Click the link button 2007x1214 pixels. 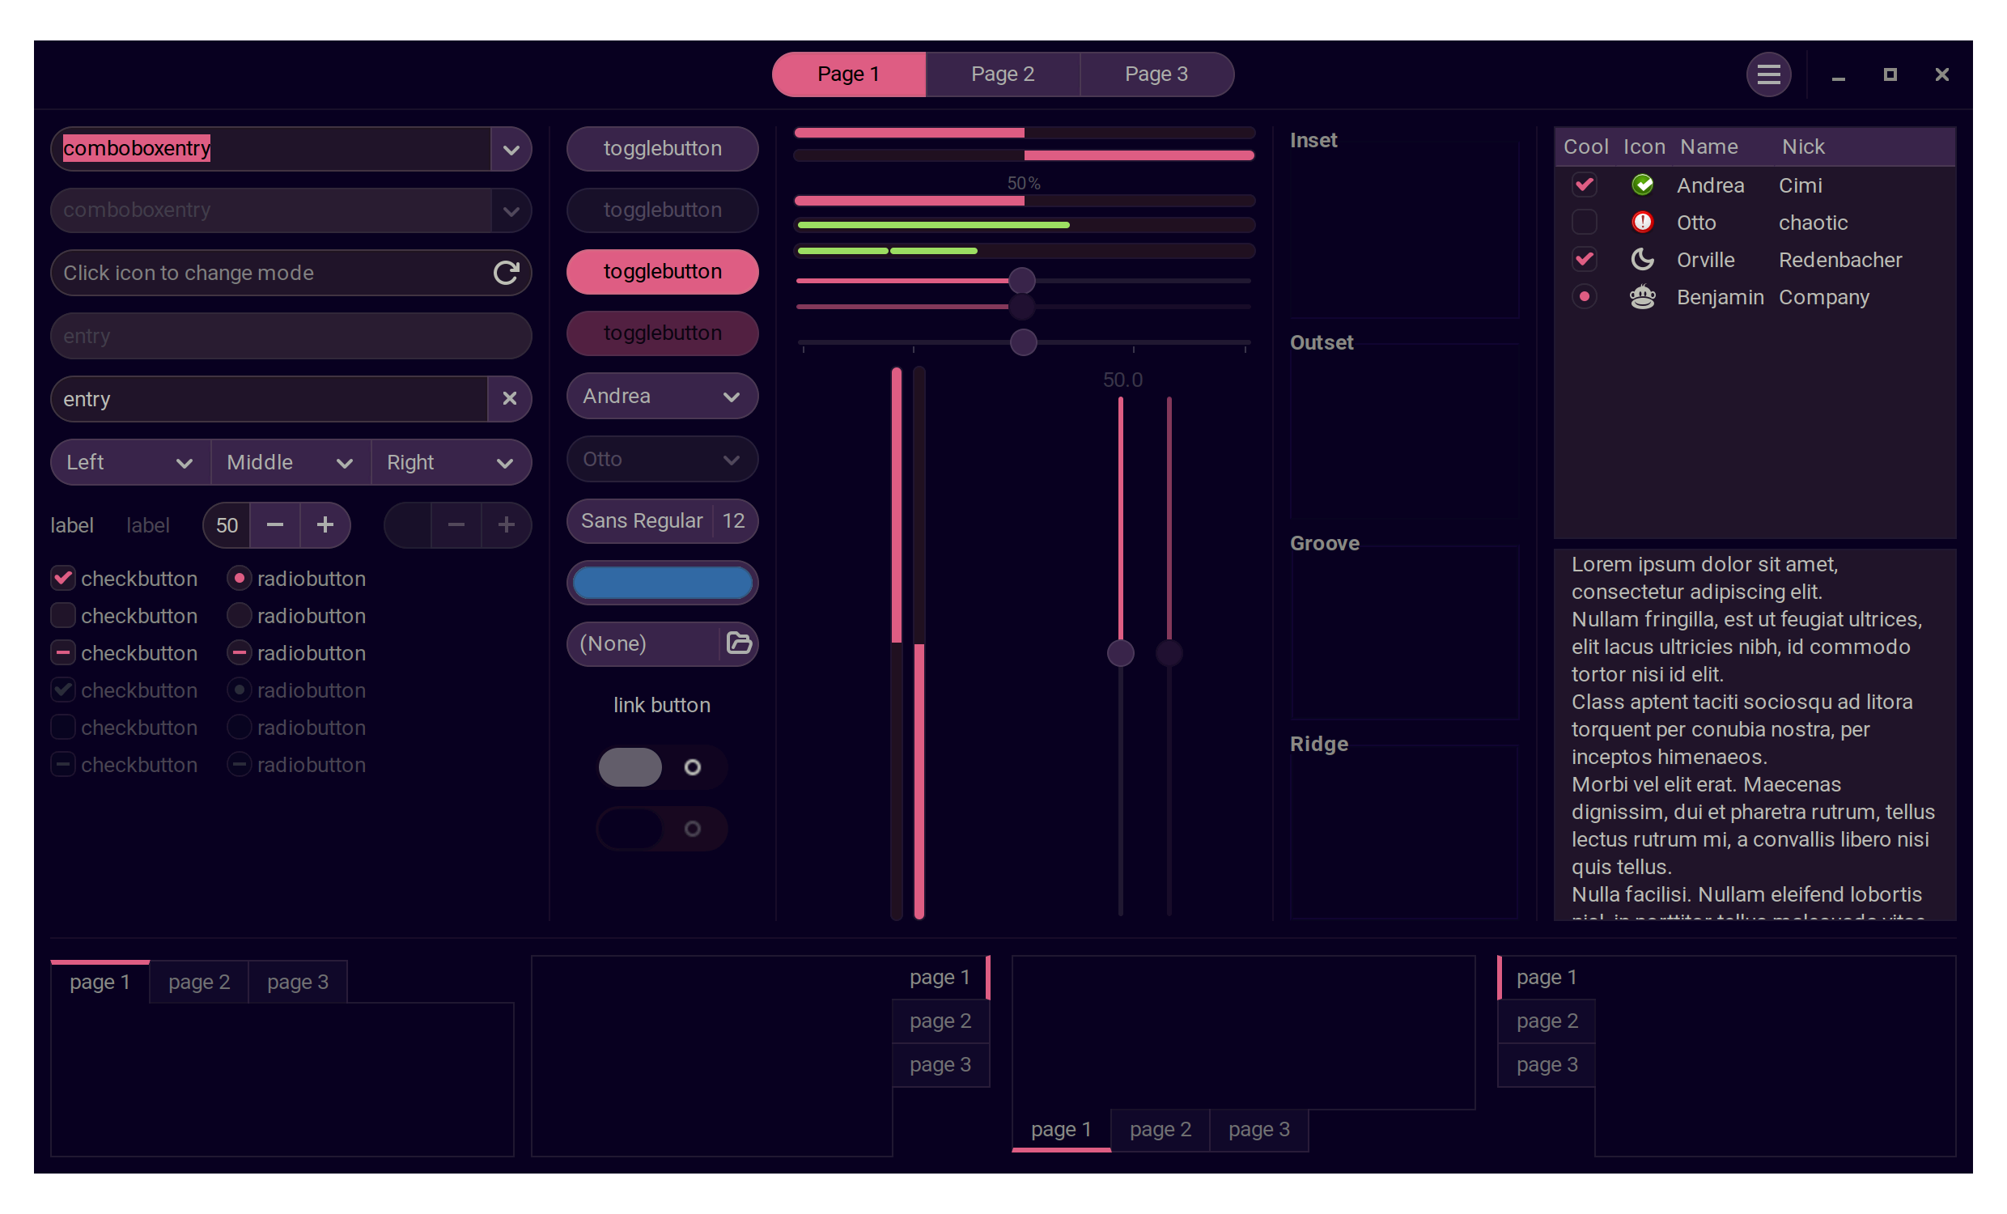click(x=661, y=705)
